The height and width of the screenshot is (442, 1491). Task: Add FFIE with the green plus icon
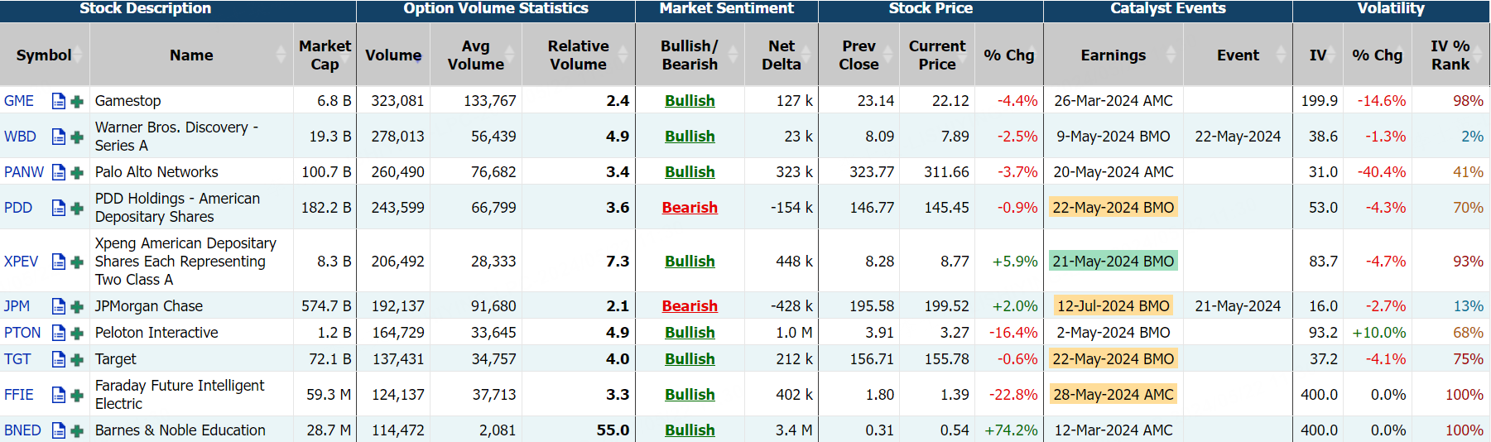coord(77,396)
